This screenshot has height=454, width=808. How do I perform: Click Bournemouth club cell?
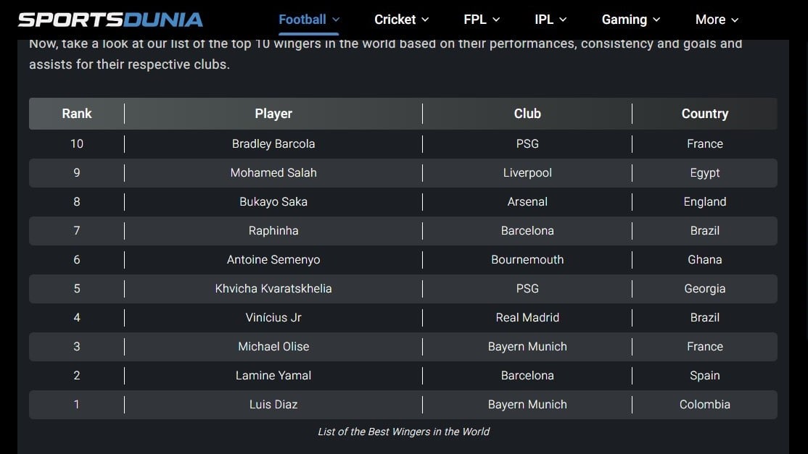[527, 260]
